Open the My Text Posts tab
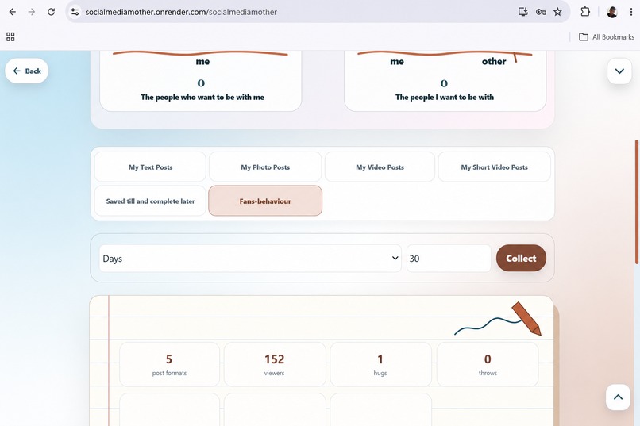Viewport: 640px width, 426px height. [x=150, y=167]
